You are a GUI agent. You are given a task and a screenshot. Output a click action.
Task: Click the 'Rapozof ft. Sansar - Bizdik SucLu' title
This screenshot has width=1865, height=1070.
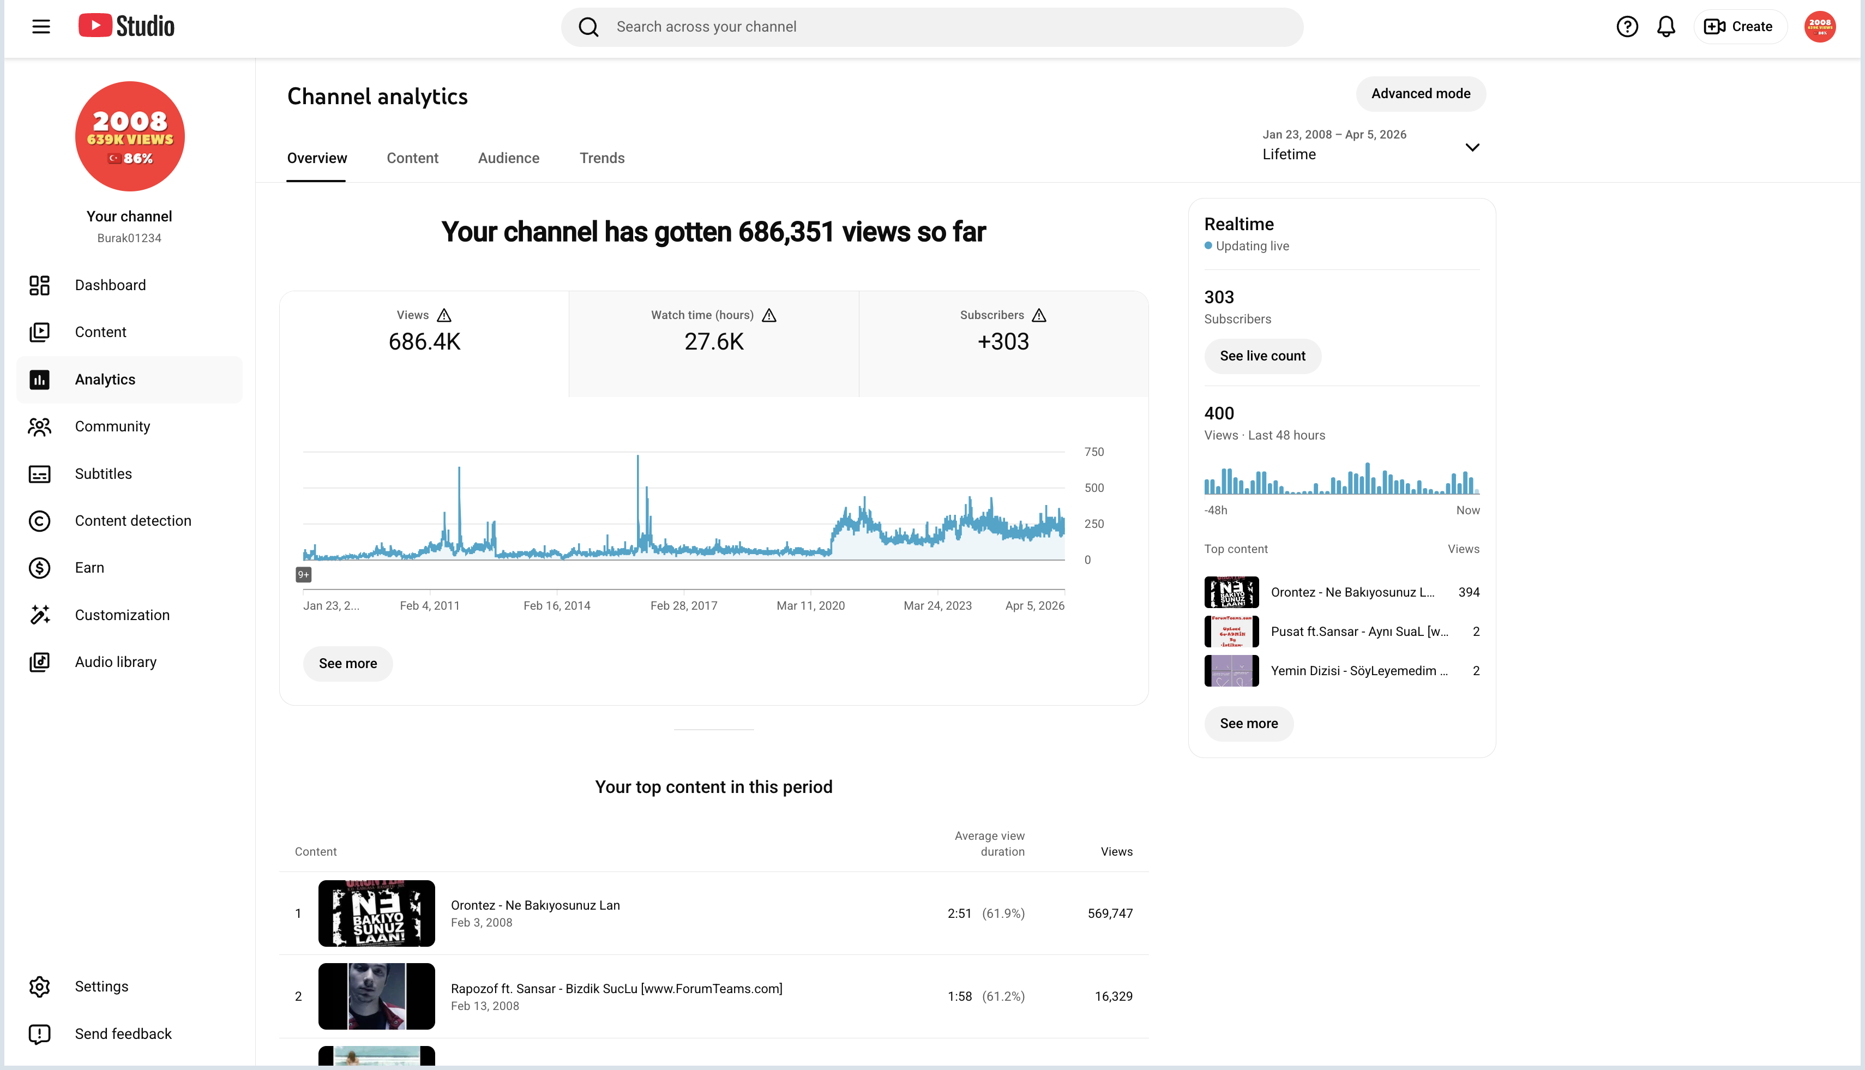point(617,989)
